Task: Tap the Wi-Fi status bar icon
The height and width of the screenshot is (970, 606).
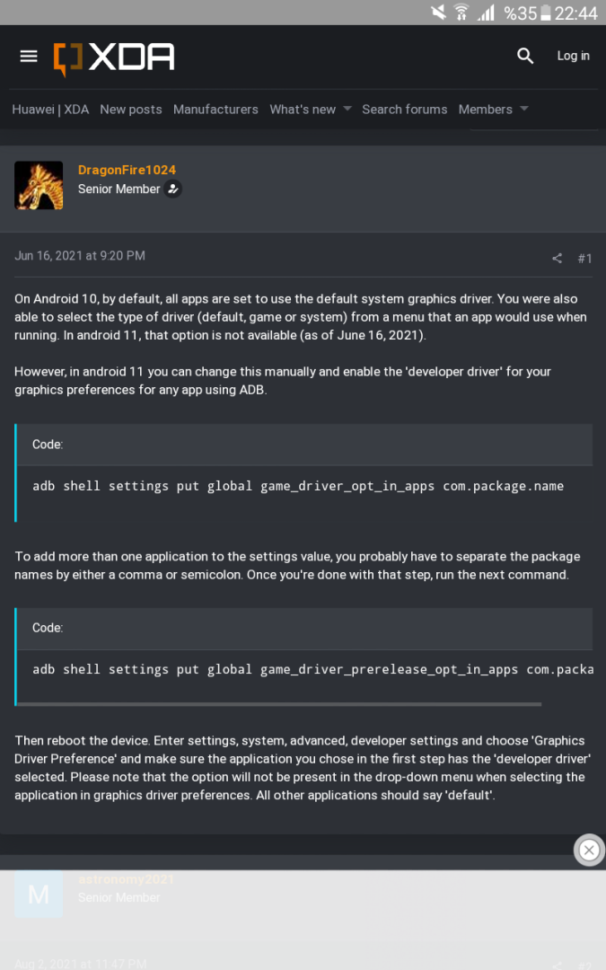Action: [461, 13]
